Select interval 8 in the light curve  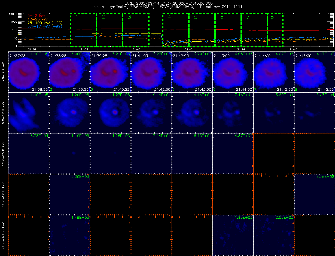pos(275,30)
